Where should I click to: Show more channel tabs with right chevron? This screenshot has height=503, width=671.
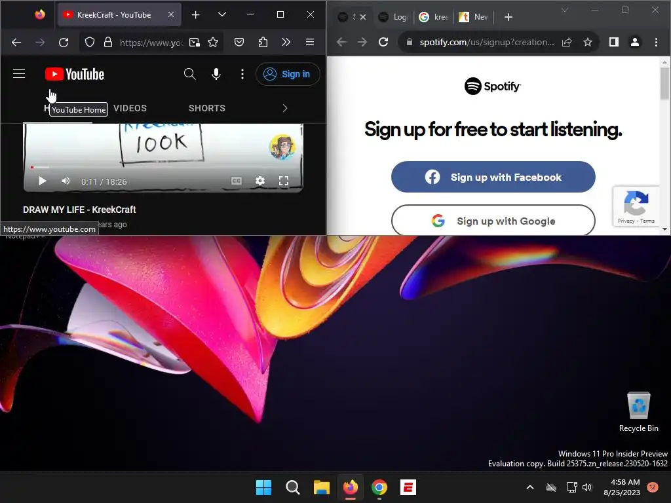[x=285, y=108]
